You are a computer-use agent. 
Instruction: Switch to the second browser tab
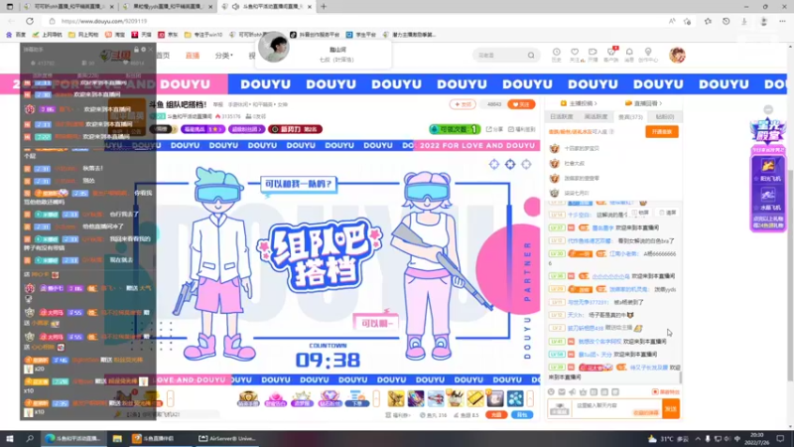point(169,7)
